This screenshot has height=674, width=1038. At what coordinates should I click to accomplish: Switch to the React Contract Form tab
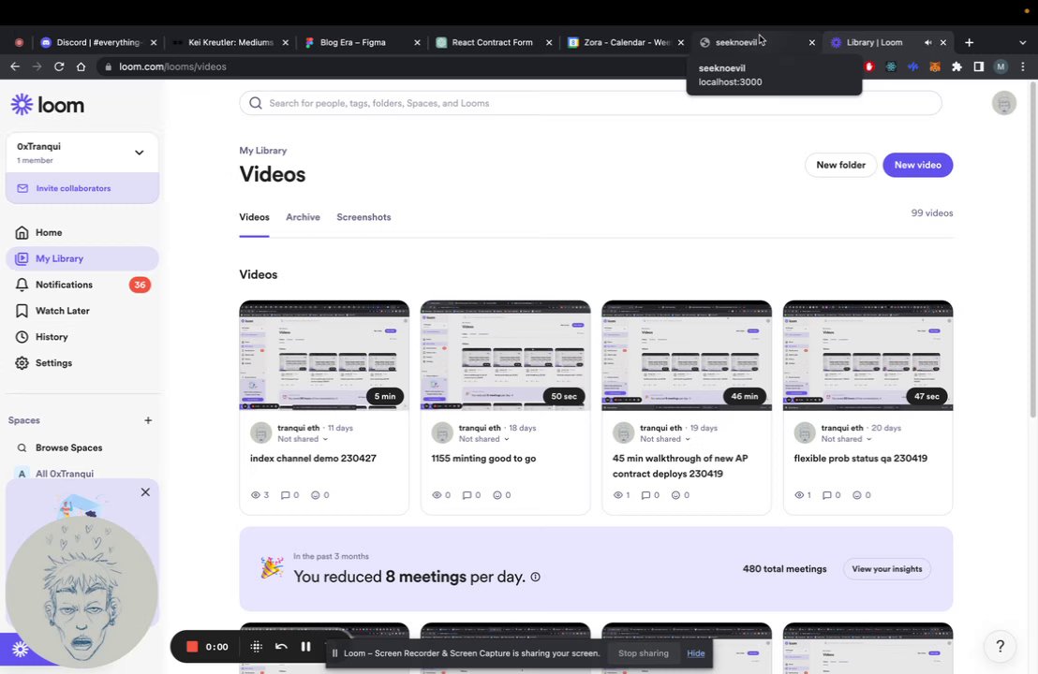tap(492, 42)
